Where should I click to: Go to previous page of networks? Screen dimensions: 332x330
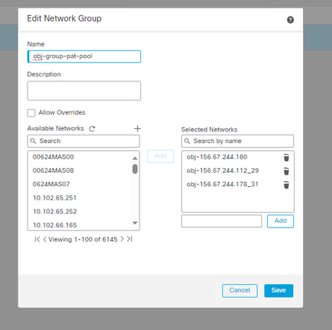pyautogui.click(x=45, y=239)
